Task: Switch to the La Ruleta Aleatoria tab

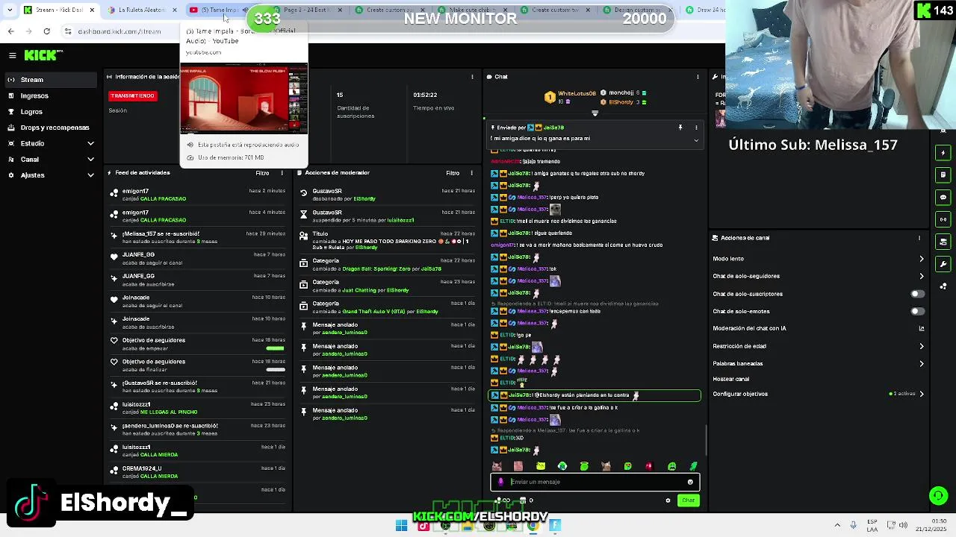Action: (142, 10)
